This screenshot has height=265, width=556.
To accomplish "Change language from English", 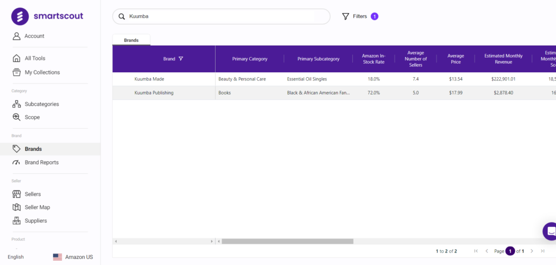I will pos(16,257).
